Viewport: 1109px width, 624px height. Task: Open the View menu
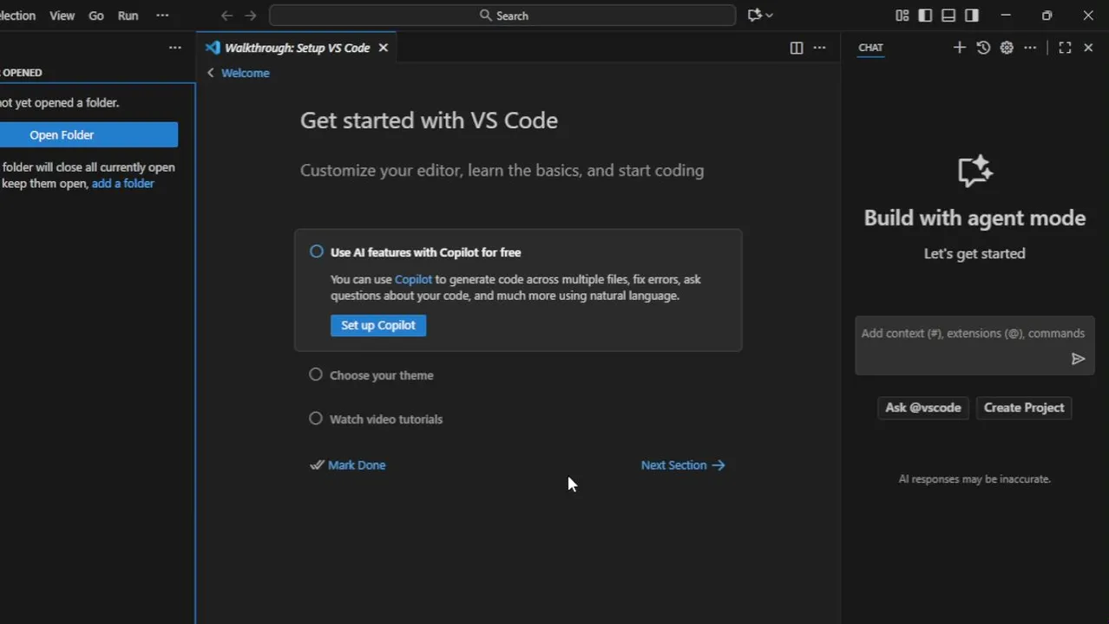click(62, 16)
